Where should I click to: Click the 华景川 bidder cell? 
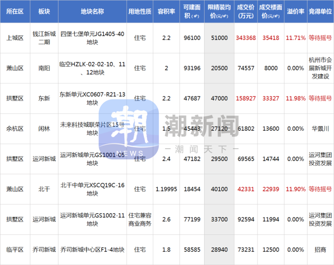320,128
